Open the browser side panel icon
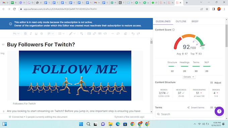Image resolution: width=228 pixels, height=128 pixels. tap(214, 9)
